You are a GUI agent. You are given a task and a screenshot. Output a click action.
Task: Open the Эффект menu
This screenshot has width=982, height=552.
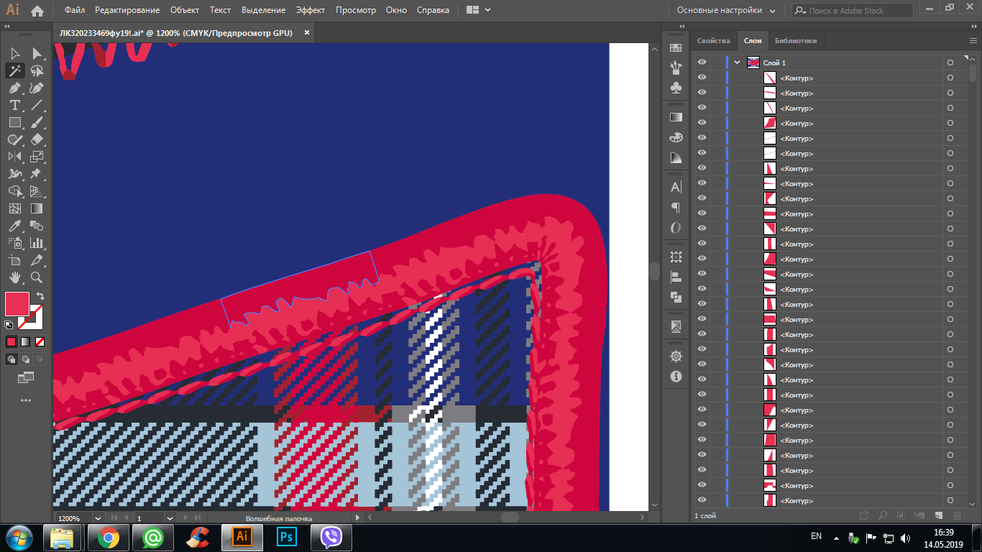click(310, 11)
